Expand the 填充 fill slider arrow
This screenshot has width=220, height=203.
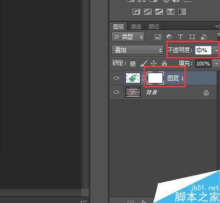[216, 64]
